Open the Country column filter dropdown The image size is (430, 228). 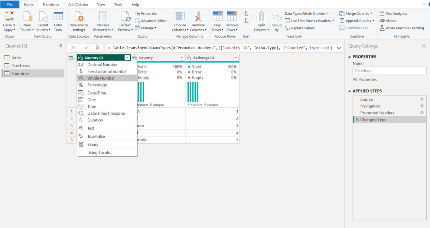[181, 58]
